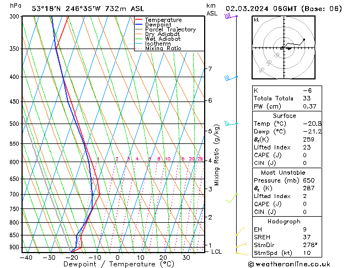
Task: Click the 'hPa' unit label
Action: 15,6
